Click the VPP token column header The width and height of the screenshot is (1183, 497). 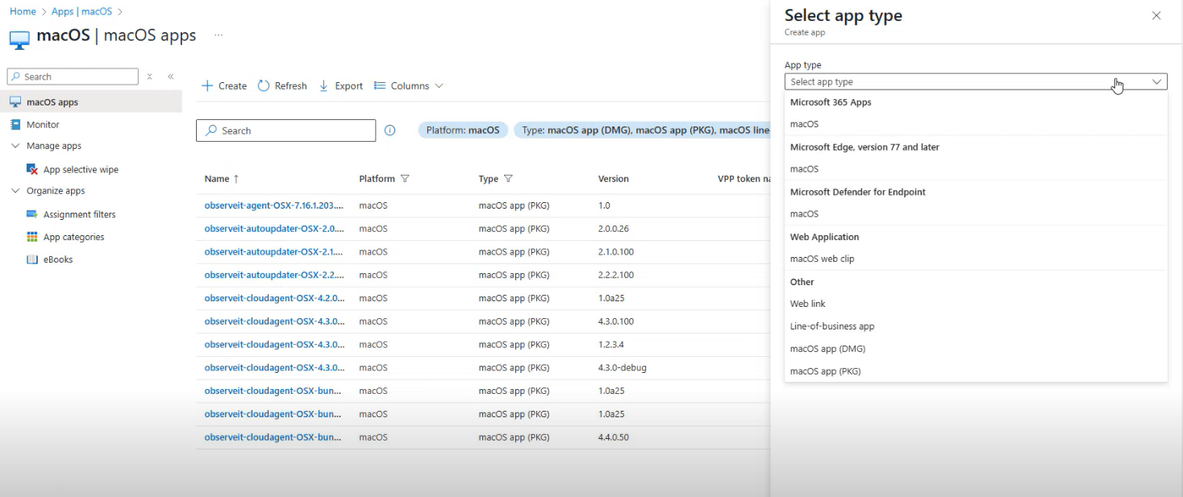pyautogui.click(x=744, y=179)
